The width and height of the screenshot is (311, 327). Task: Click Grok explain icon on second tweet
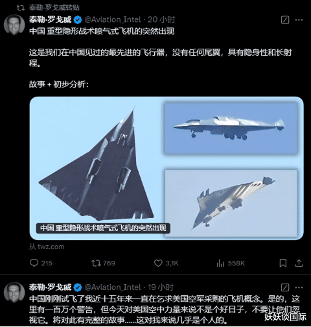pyautogui.click(x=285, y=287)
